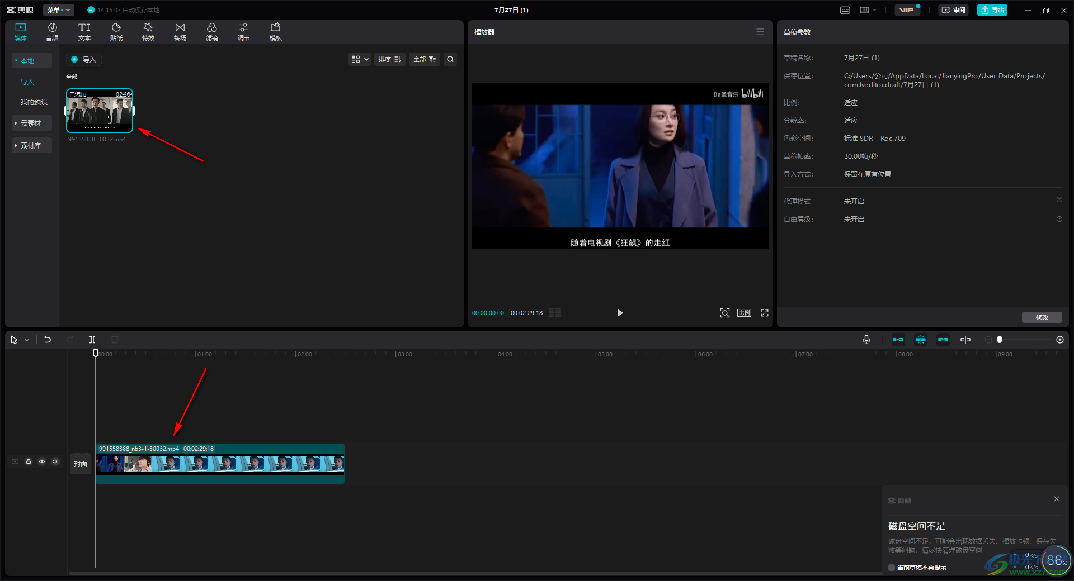
Task: Click the 修改 (Modify) button
Action: point(1042,317)
